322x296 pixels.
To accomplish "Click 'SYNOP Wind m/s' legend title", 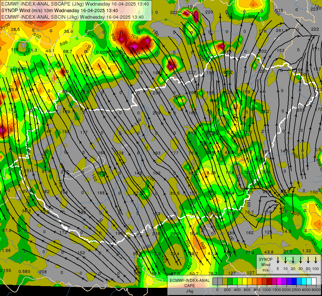I will (x=265, y=265).
